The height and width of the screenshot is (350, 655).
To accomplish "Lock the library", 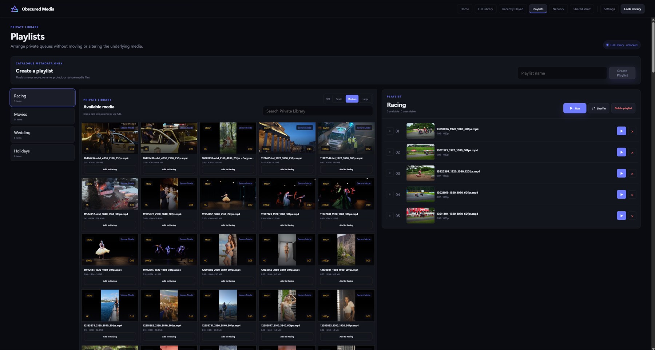I will point(632,9).
